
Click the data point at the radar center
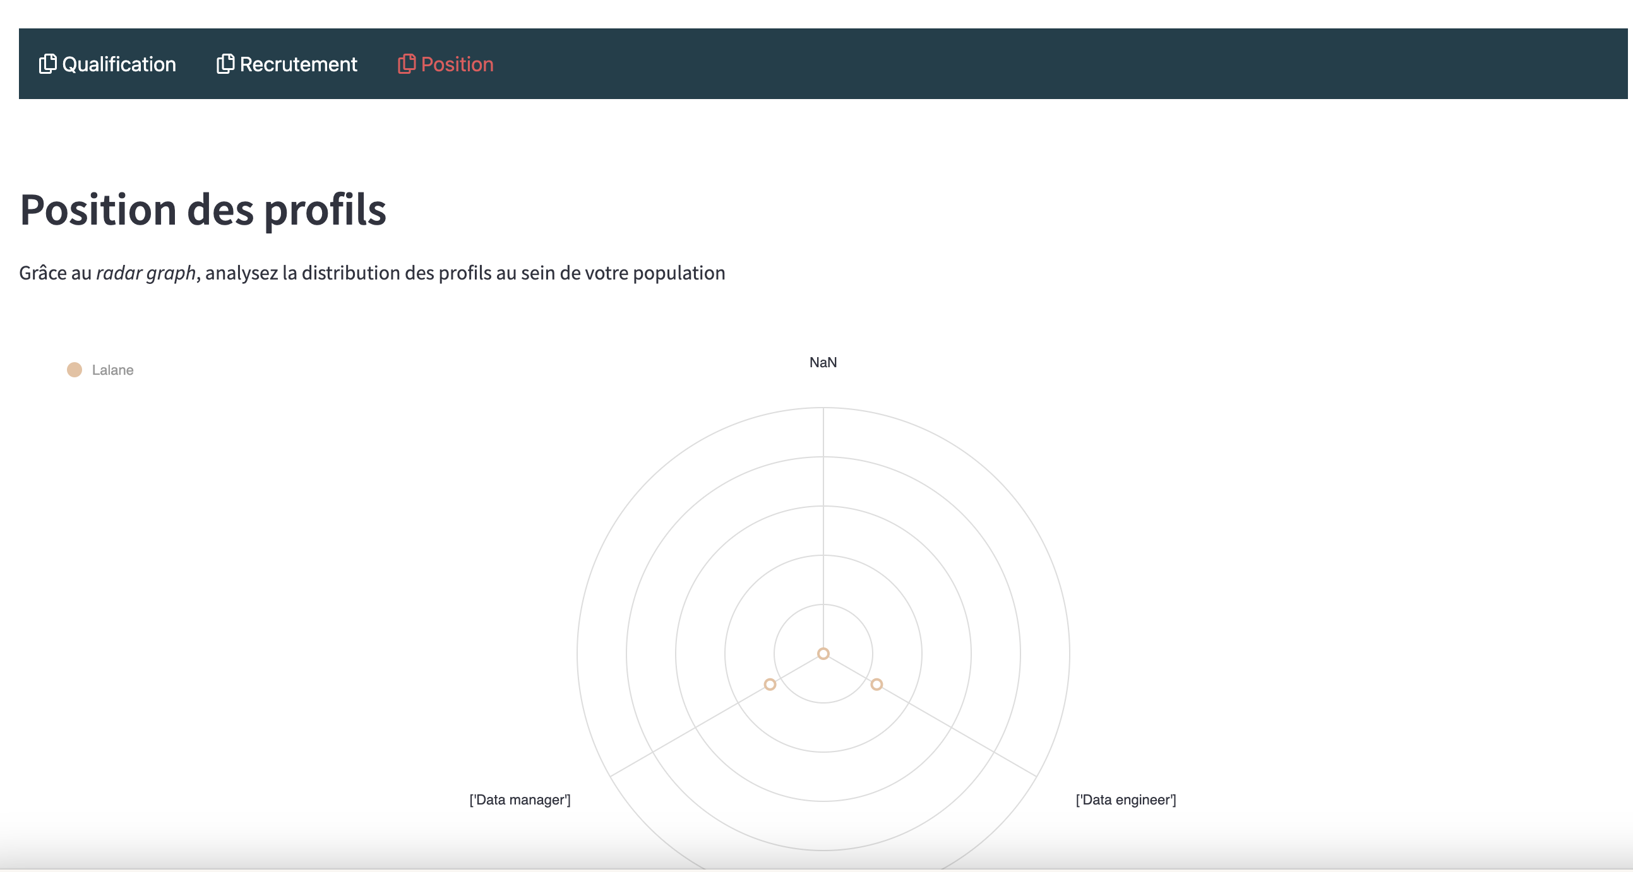[823, 654]
